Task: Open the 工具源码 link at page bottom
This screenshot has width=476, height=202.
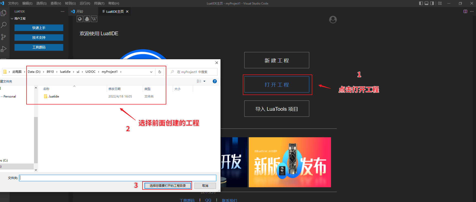Action: (187, 200)
